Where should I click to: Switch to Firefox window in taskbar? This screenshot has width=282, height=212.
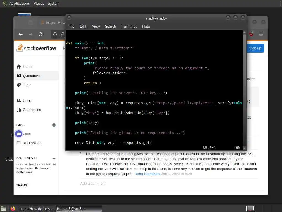[32, 209]
